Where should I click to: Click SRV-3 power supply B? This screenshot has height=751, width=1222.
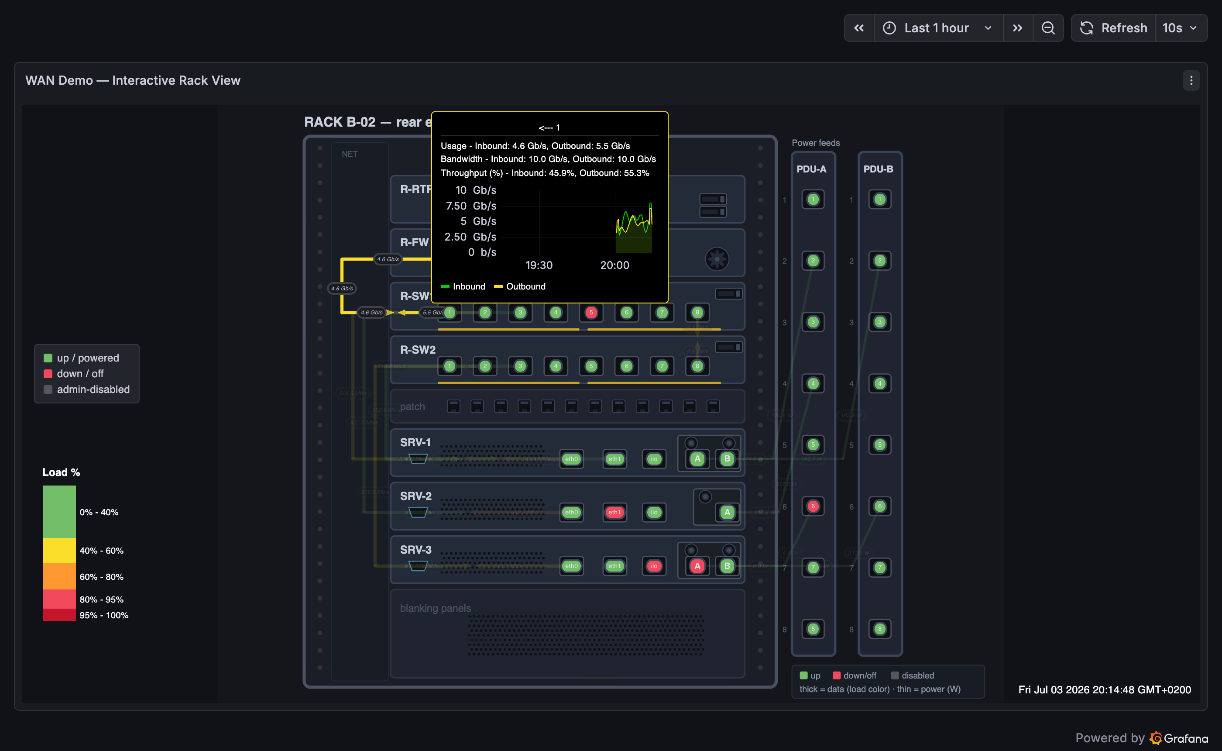[x=727, y=566]
